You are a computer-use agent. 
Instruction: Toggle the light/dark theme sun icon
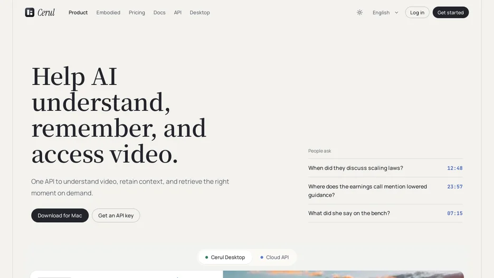[x=359, y=13]
